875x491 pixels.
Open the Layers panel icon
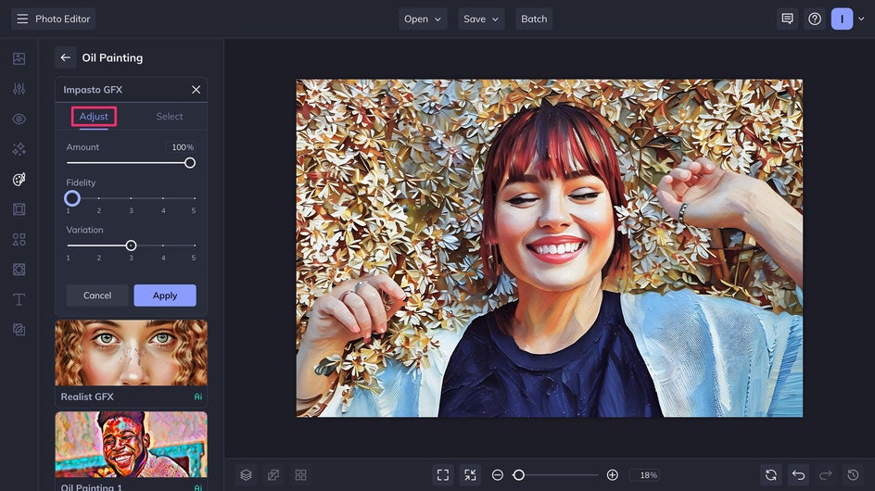(247, 475)
